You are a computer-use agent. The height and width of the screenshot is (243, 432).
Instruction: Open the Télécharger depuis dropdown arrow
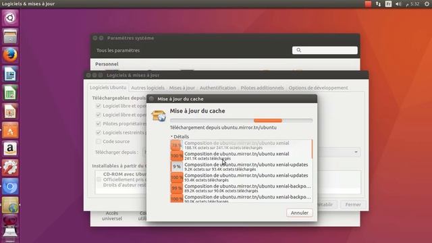click(x=356, y=152)
